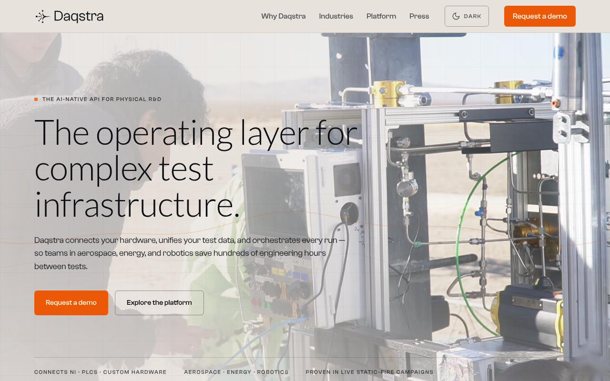The height and width of the screenshot is (381, 610).
Task: Click 'PROVEN IN LIVE STATIC-FIRE CAMPAIGNS' text
Action: coord(369,372)
